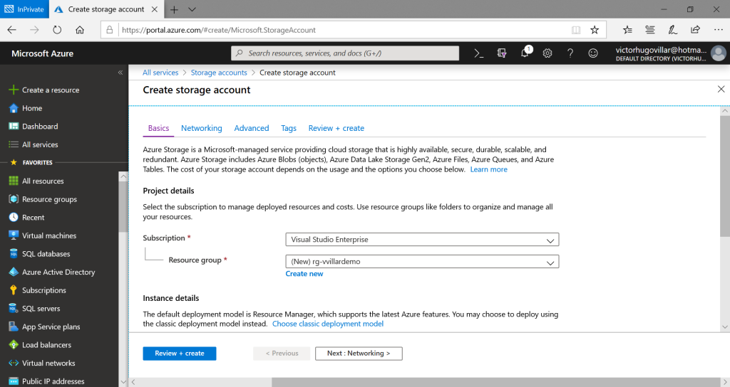The height and width of the screenshot is (387, 730).
Task: Click Storage accounts breadcrumb link
Action: coord(219,73)
